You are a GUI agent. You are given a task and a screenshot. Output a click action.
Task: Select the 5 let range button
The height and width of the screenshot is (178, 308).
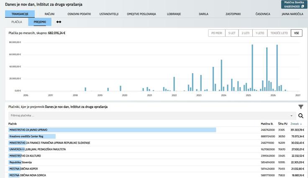pyautogui.click(x=232, y=33)
